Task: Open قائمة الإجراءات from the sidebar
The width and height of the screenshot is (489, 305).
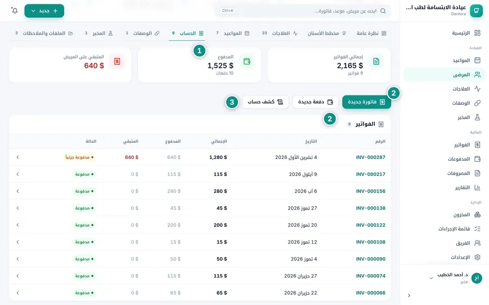Action: (x=444, y=228)
